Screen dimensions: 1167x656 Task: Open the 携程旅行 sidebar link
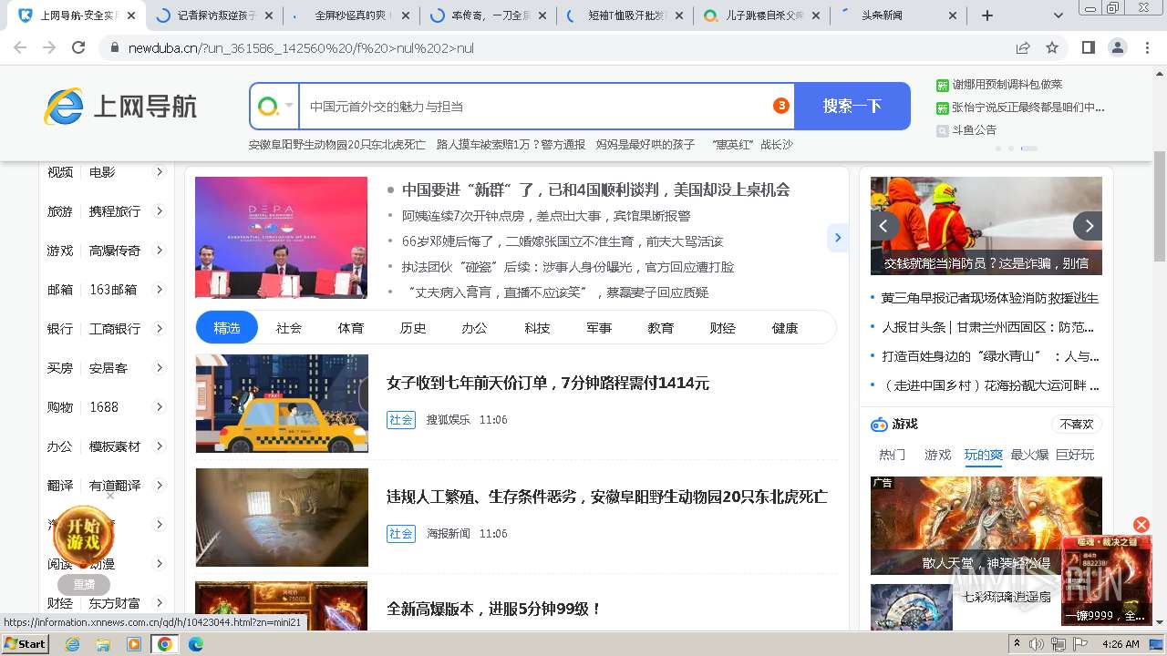click(115, 211)
